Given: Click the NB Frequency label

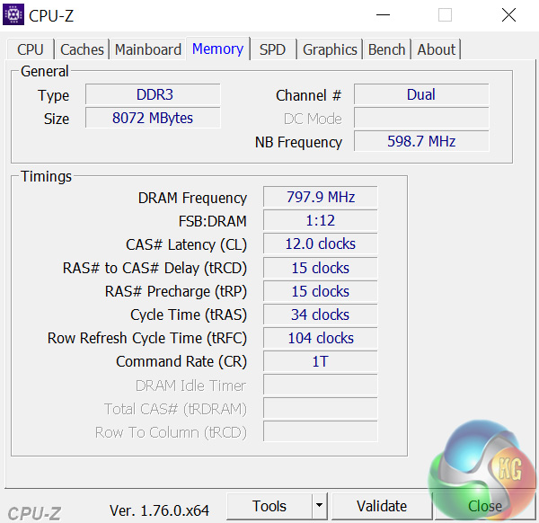Looking at the screenshot, I should coord(298,142).
